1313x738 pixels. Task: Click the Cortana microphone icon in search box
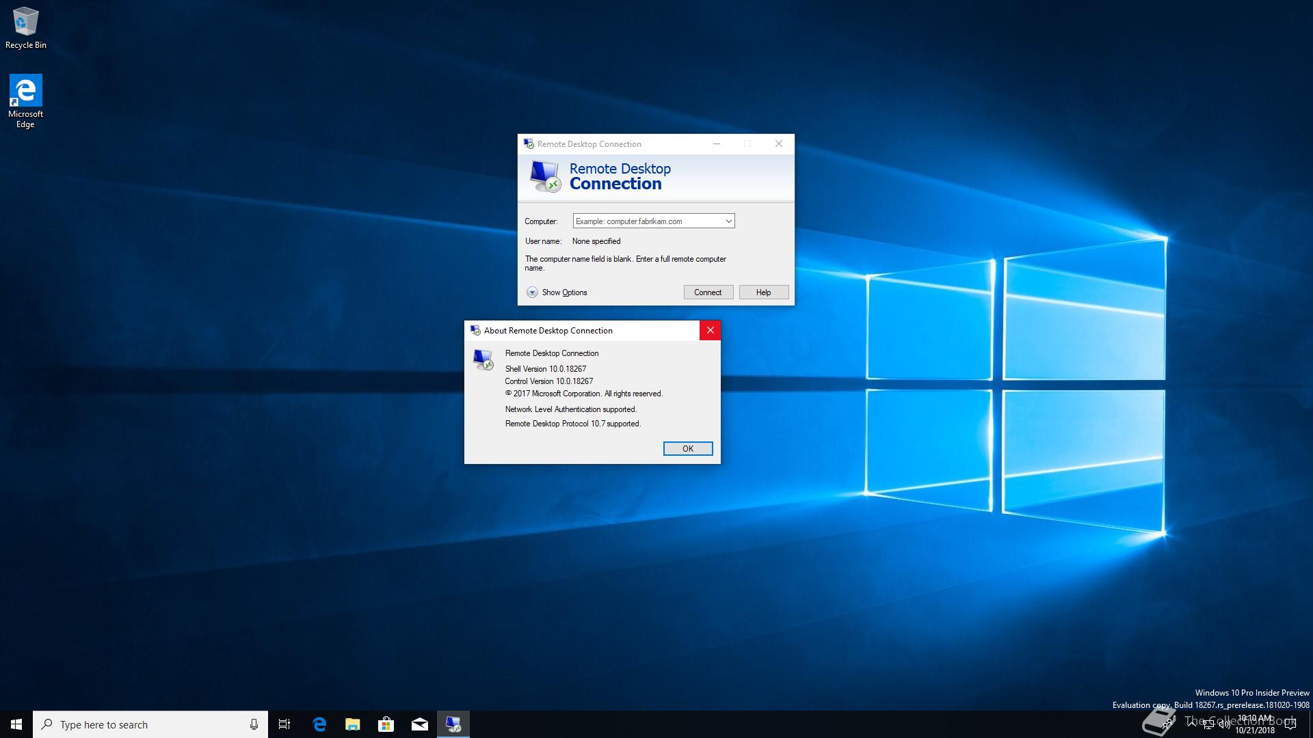pyautogui.click(x=254, y=724)
